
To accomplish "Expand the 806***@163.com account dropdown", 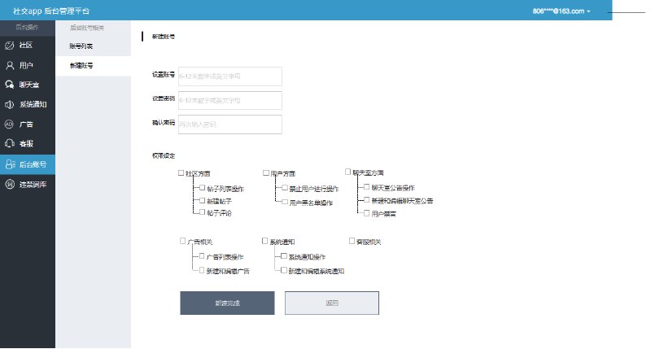I will click(x=561, y=11).
